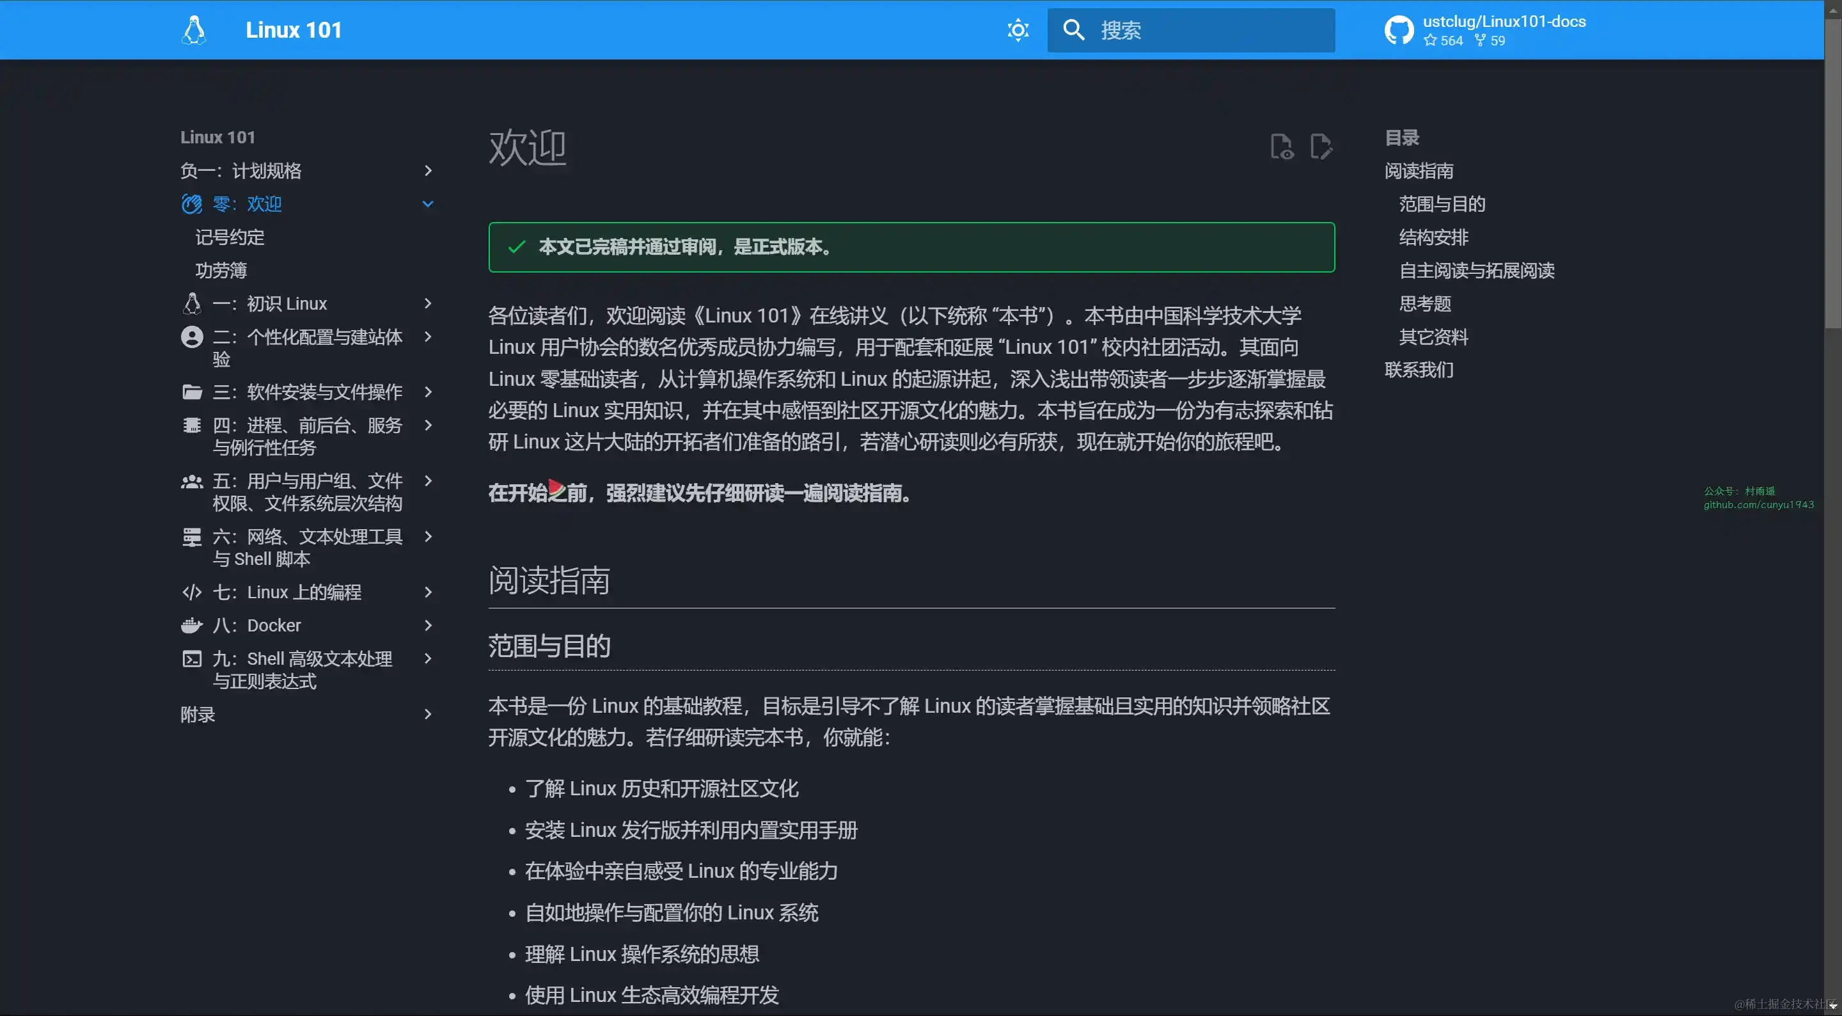Expand the 九：Shell 高级文本处理 chevron

coord(428,659)
